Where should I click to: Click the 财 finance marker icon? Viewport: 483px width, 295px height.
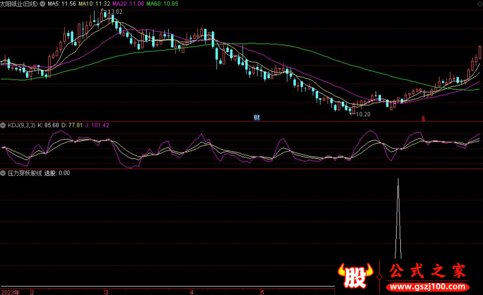[256, 117]
